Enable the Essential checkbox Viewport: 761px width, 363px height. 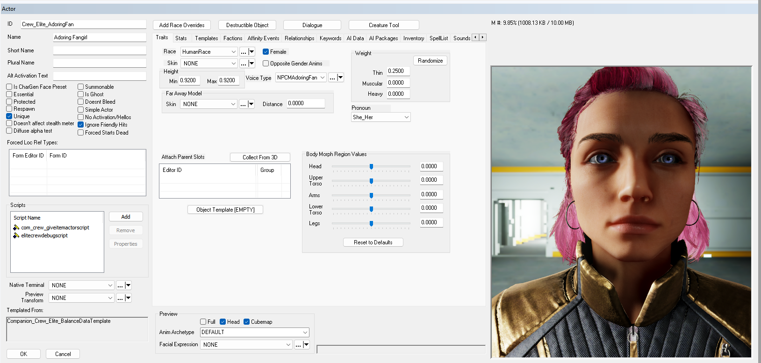coord(9,94)
